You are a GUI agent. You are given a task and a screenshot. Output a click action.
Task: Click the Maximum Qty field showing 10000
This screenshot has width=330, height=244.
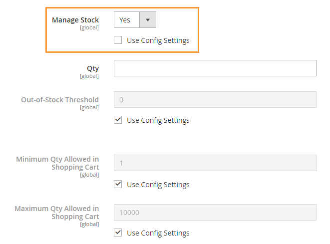point(215,213)
